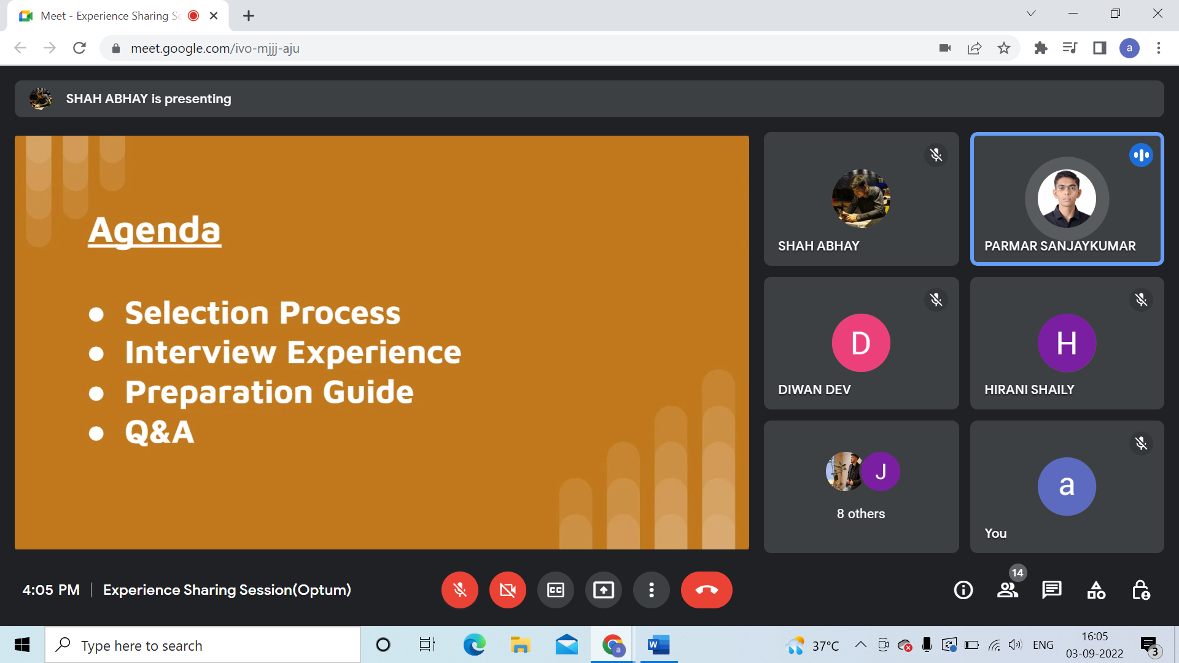Open the Activities panel
The image size is (1179, 663).
click(1095, 590)
